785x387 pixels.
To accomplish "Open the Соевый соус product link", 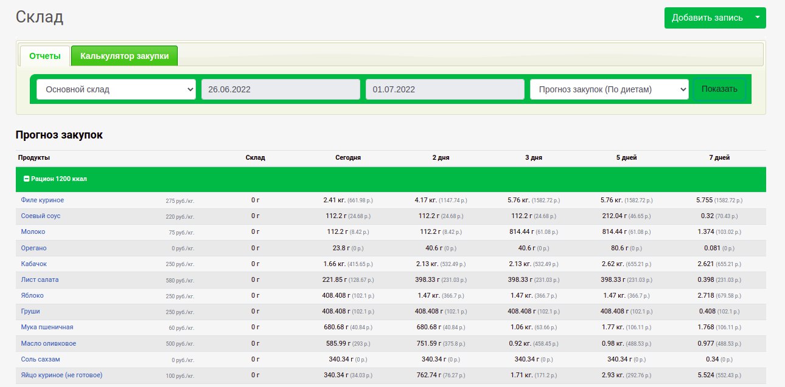I will [x=41, y=216].
